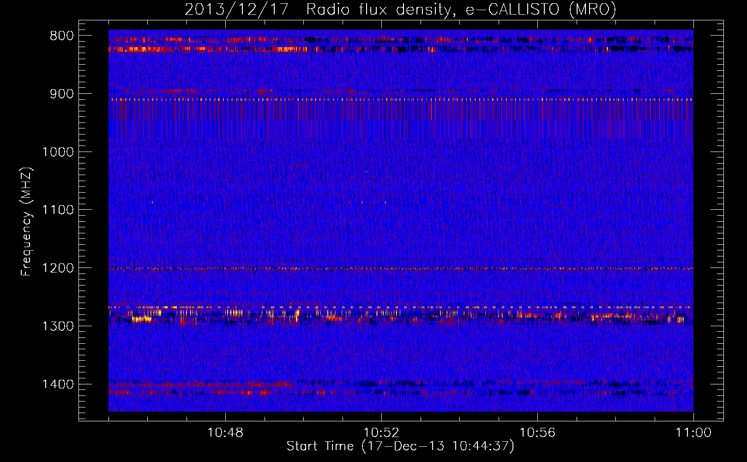Image resolution: width=747 pixels, height=462 pixels.
Task: Click the 10:48 time axis label
Action: click(x=225, y=433)
